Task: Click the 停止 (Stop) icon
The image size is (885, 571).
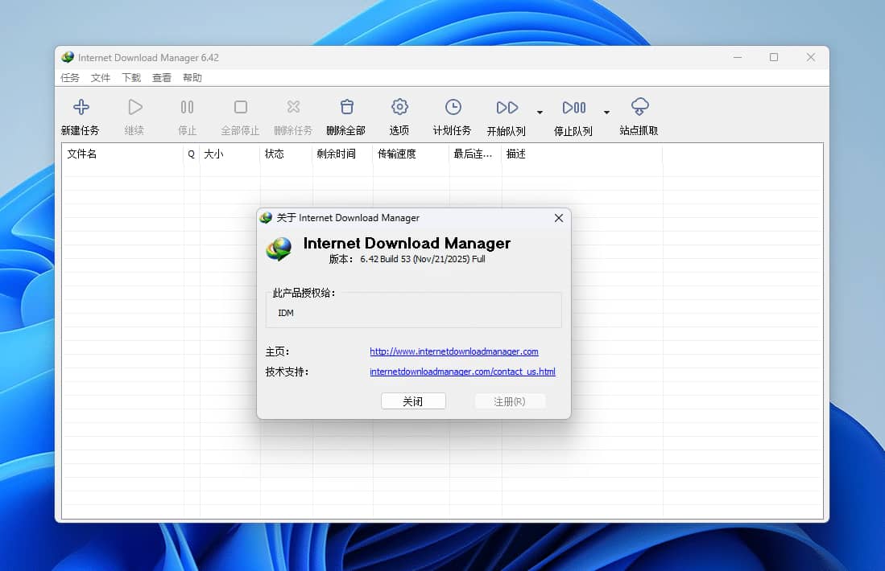Action: coord(187,113)
